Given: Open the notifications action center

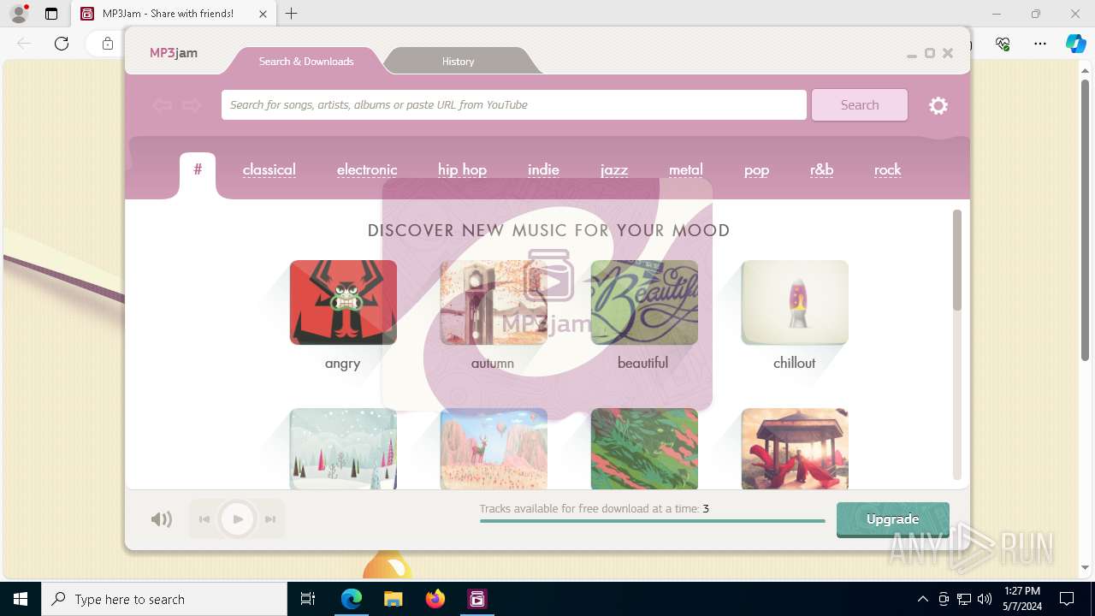Looking at the screenshot, I should coord(1067,599).
